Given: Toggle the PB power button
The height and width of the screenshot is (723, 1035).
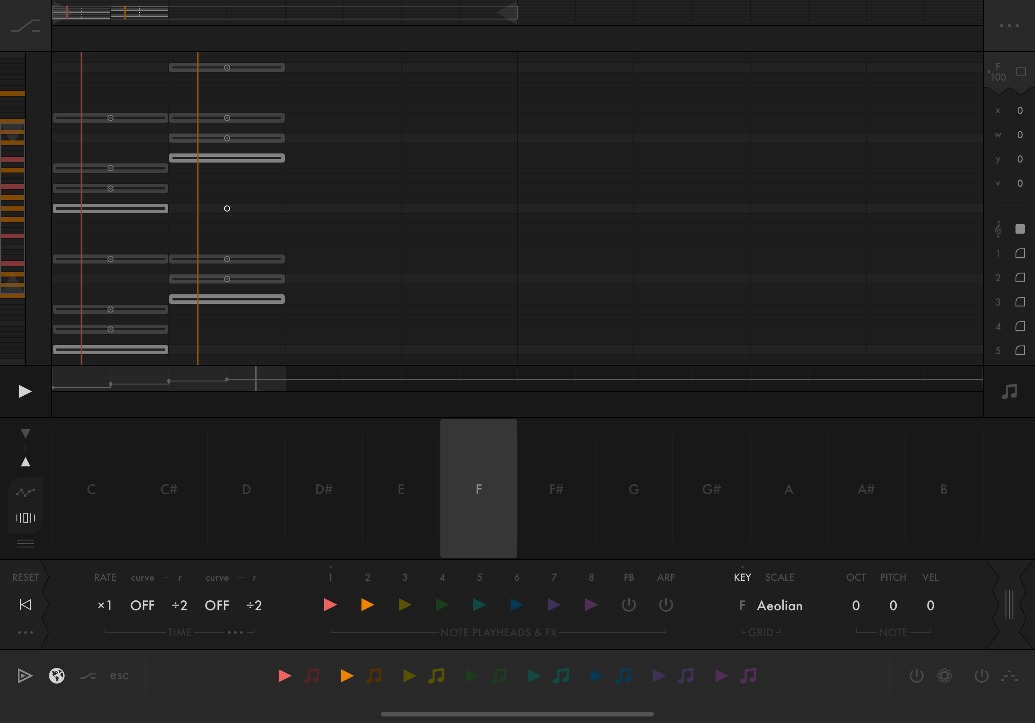Looking at the screenshot, I should pyautogui.click(x=628, y=605).
